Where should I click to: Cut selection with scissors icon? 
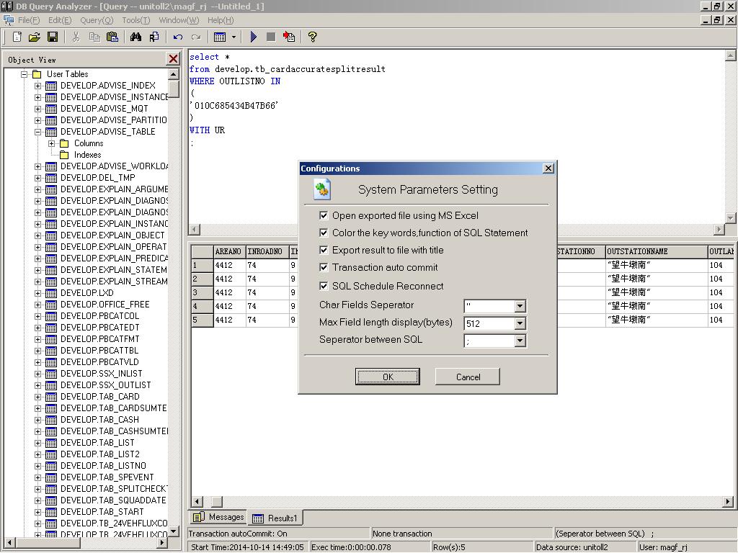click(76, 37)
